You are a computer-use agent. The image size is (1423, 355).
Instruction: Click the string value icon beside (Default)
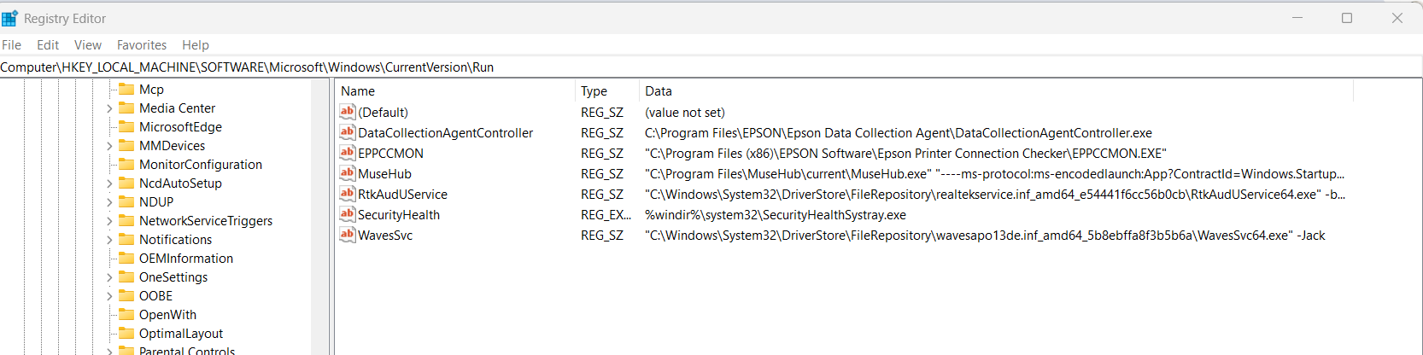tap(347, 112)
